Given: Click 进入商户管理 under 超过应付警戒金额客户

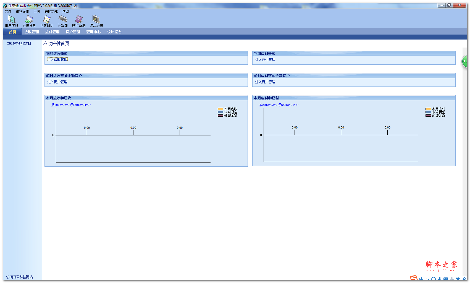Looking at the screenshot, I should click(265, 82).
